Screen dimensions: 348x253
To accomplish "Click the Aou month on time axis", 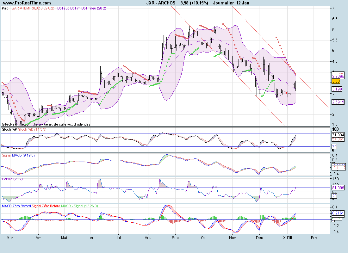I will (148, 238).
